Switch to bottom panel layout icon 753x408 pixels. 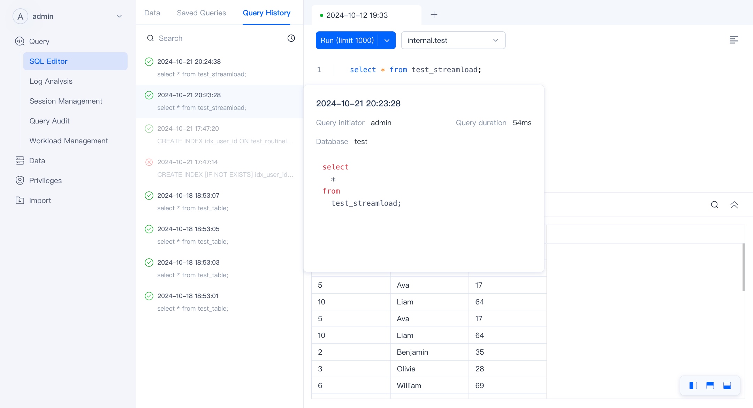[x=727, y=385]
